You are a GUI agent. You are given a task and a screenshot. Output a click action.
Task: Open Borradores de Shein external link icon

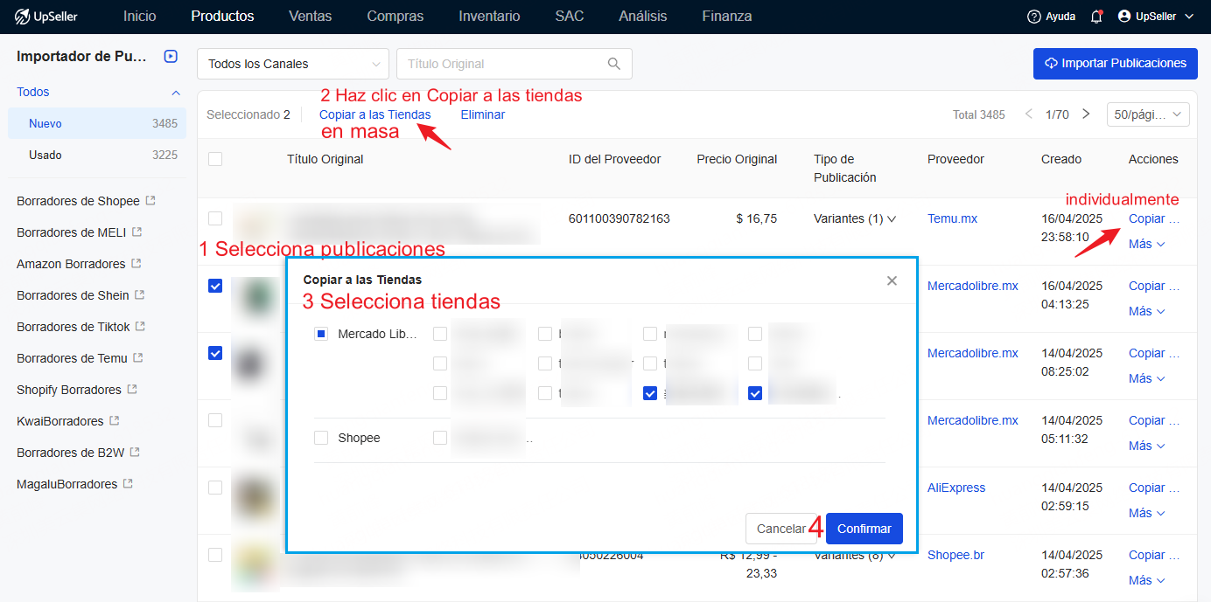[140, 295]
